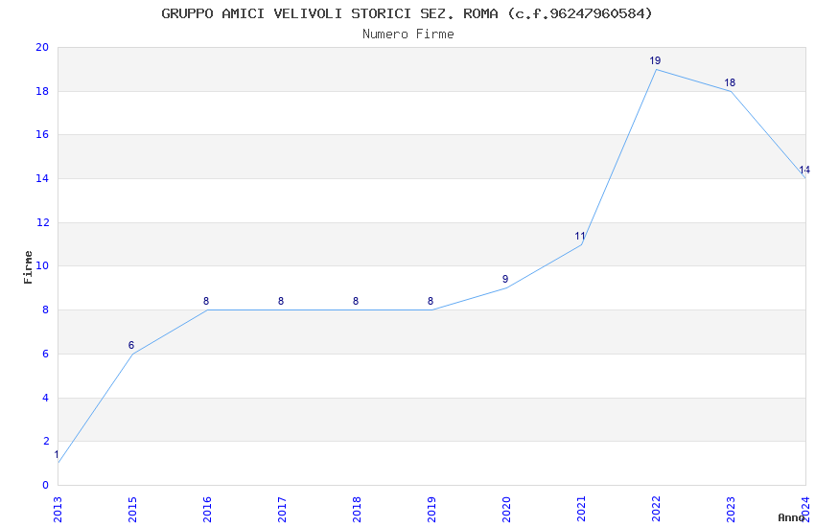Click y-axis tick value 4
The width and height of the screenshot is (815, 527).
click(x=46, y=398)
